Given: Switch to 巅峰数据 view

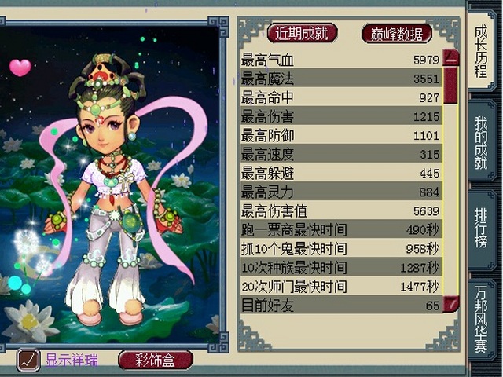Looking at the screenshot, I should [x=397, y=34].
